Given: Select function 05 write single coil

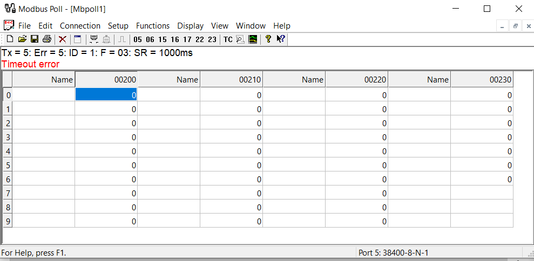Looking at the screenshot, I should tap(138, 39).
